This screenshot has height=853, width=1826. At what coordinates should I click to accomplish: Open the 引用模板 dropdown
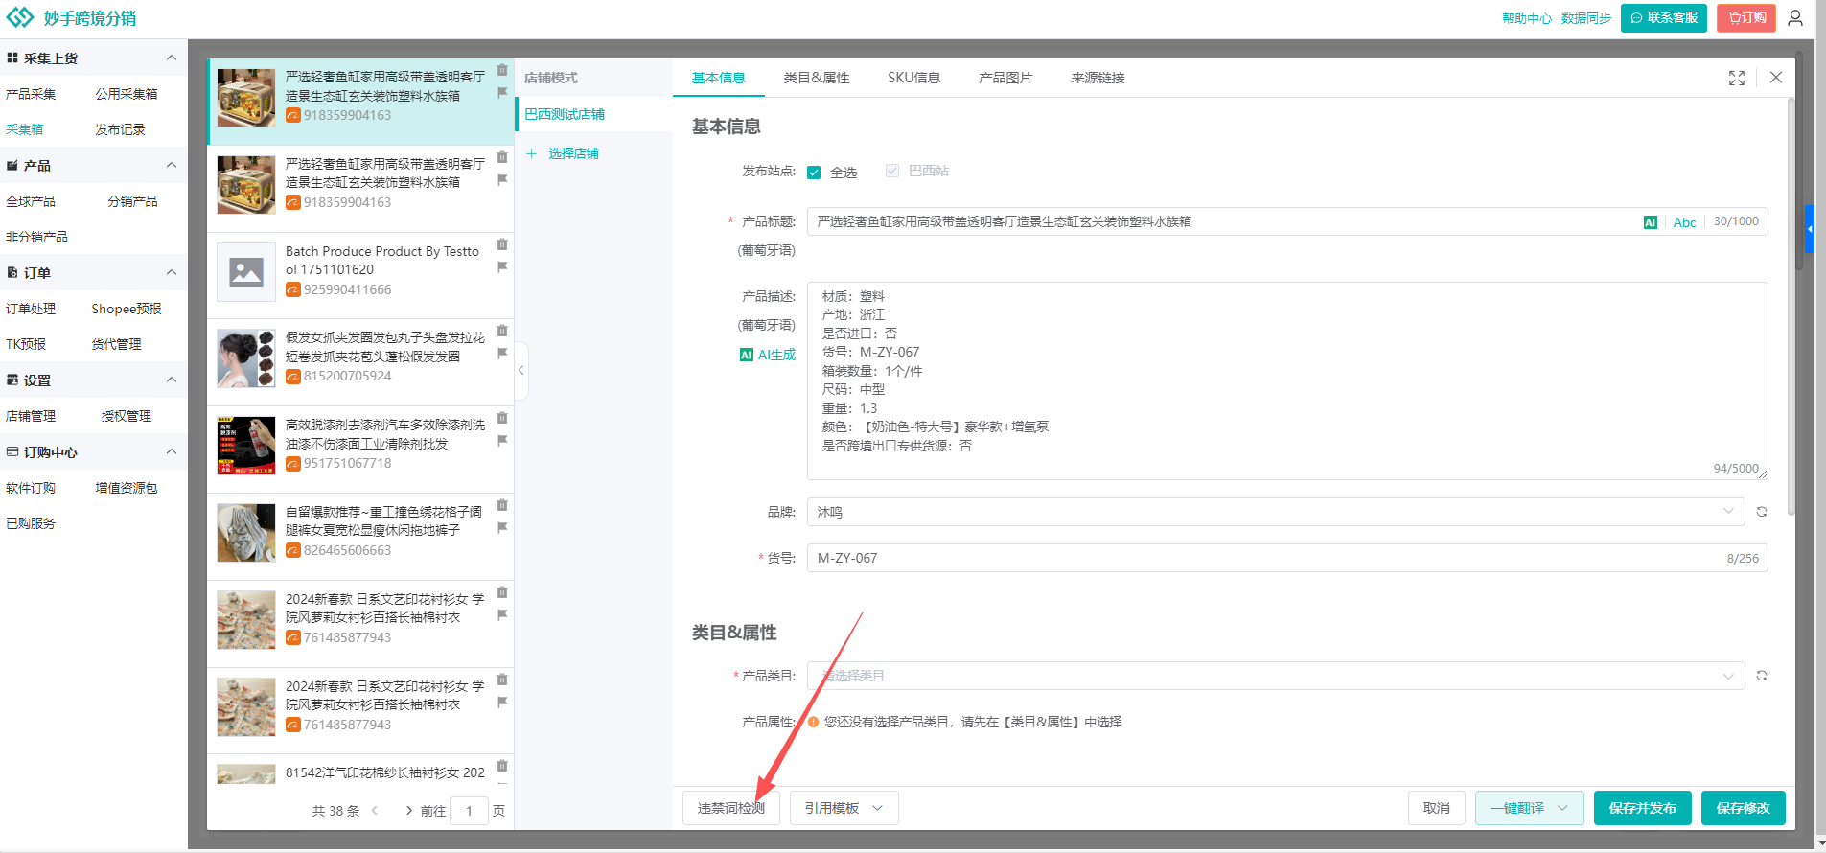[x=844, y=808]
